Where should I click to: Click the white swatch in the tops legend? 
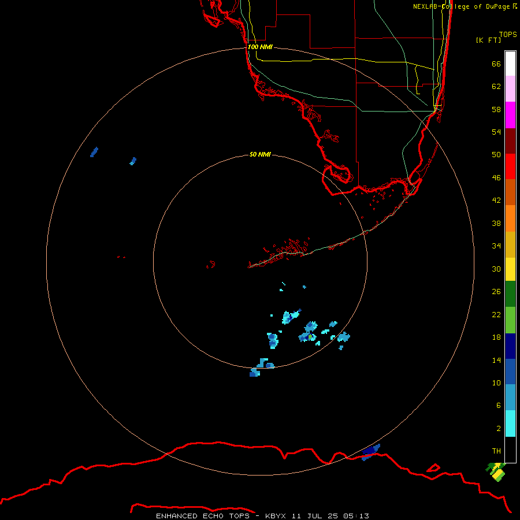[510, 64]
